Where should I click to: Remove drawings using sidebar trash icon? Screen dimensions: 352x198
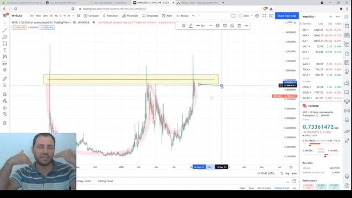(x=5, y=123)
